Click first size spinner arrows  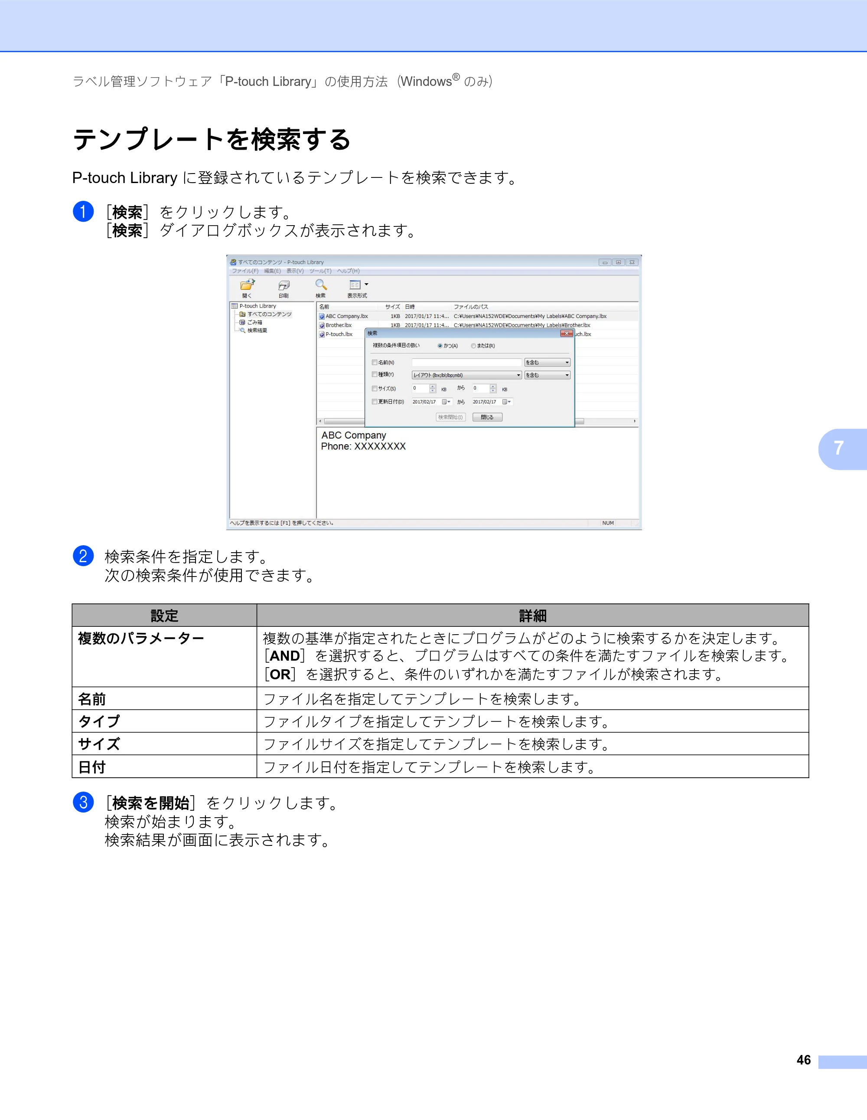pyautogui.click(x=433, y=389)
